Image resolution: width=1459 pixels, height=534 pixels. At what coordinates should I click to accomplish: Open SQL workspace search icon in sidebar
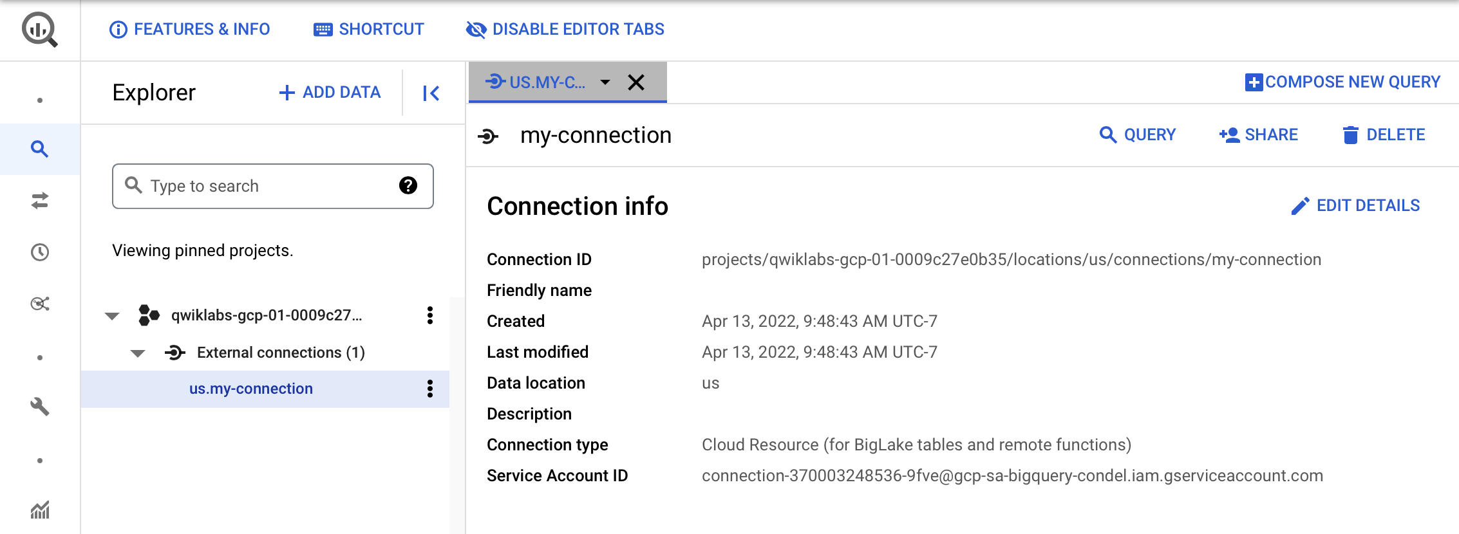point(40,149)
